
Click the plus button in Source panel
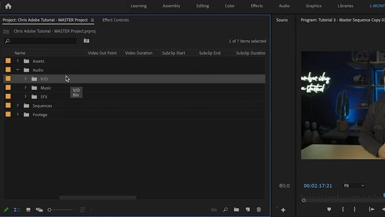click(x=283, y=210)
